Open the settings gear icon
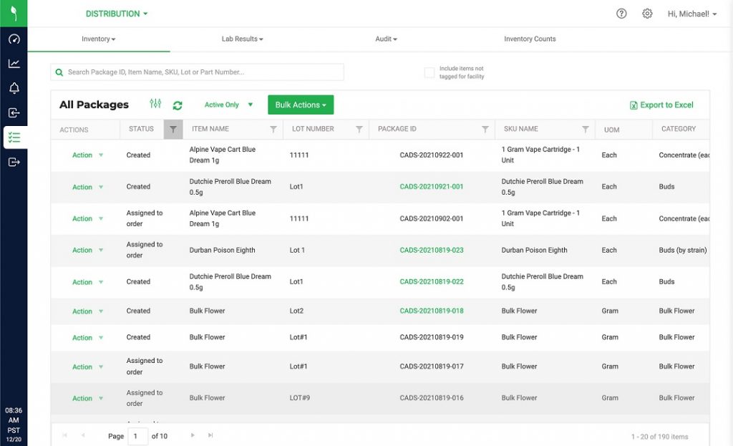 (x=647, y=14)
